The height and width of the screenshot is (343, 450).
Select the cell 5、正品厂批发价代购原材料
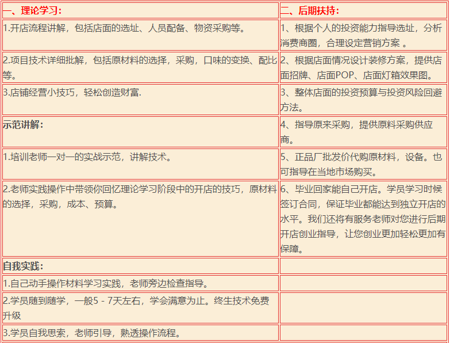pos(363,164)
